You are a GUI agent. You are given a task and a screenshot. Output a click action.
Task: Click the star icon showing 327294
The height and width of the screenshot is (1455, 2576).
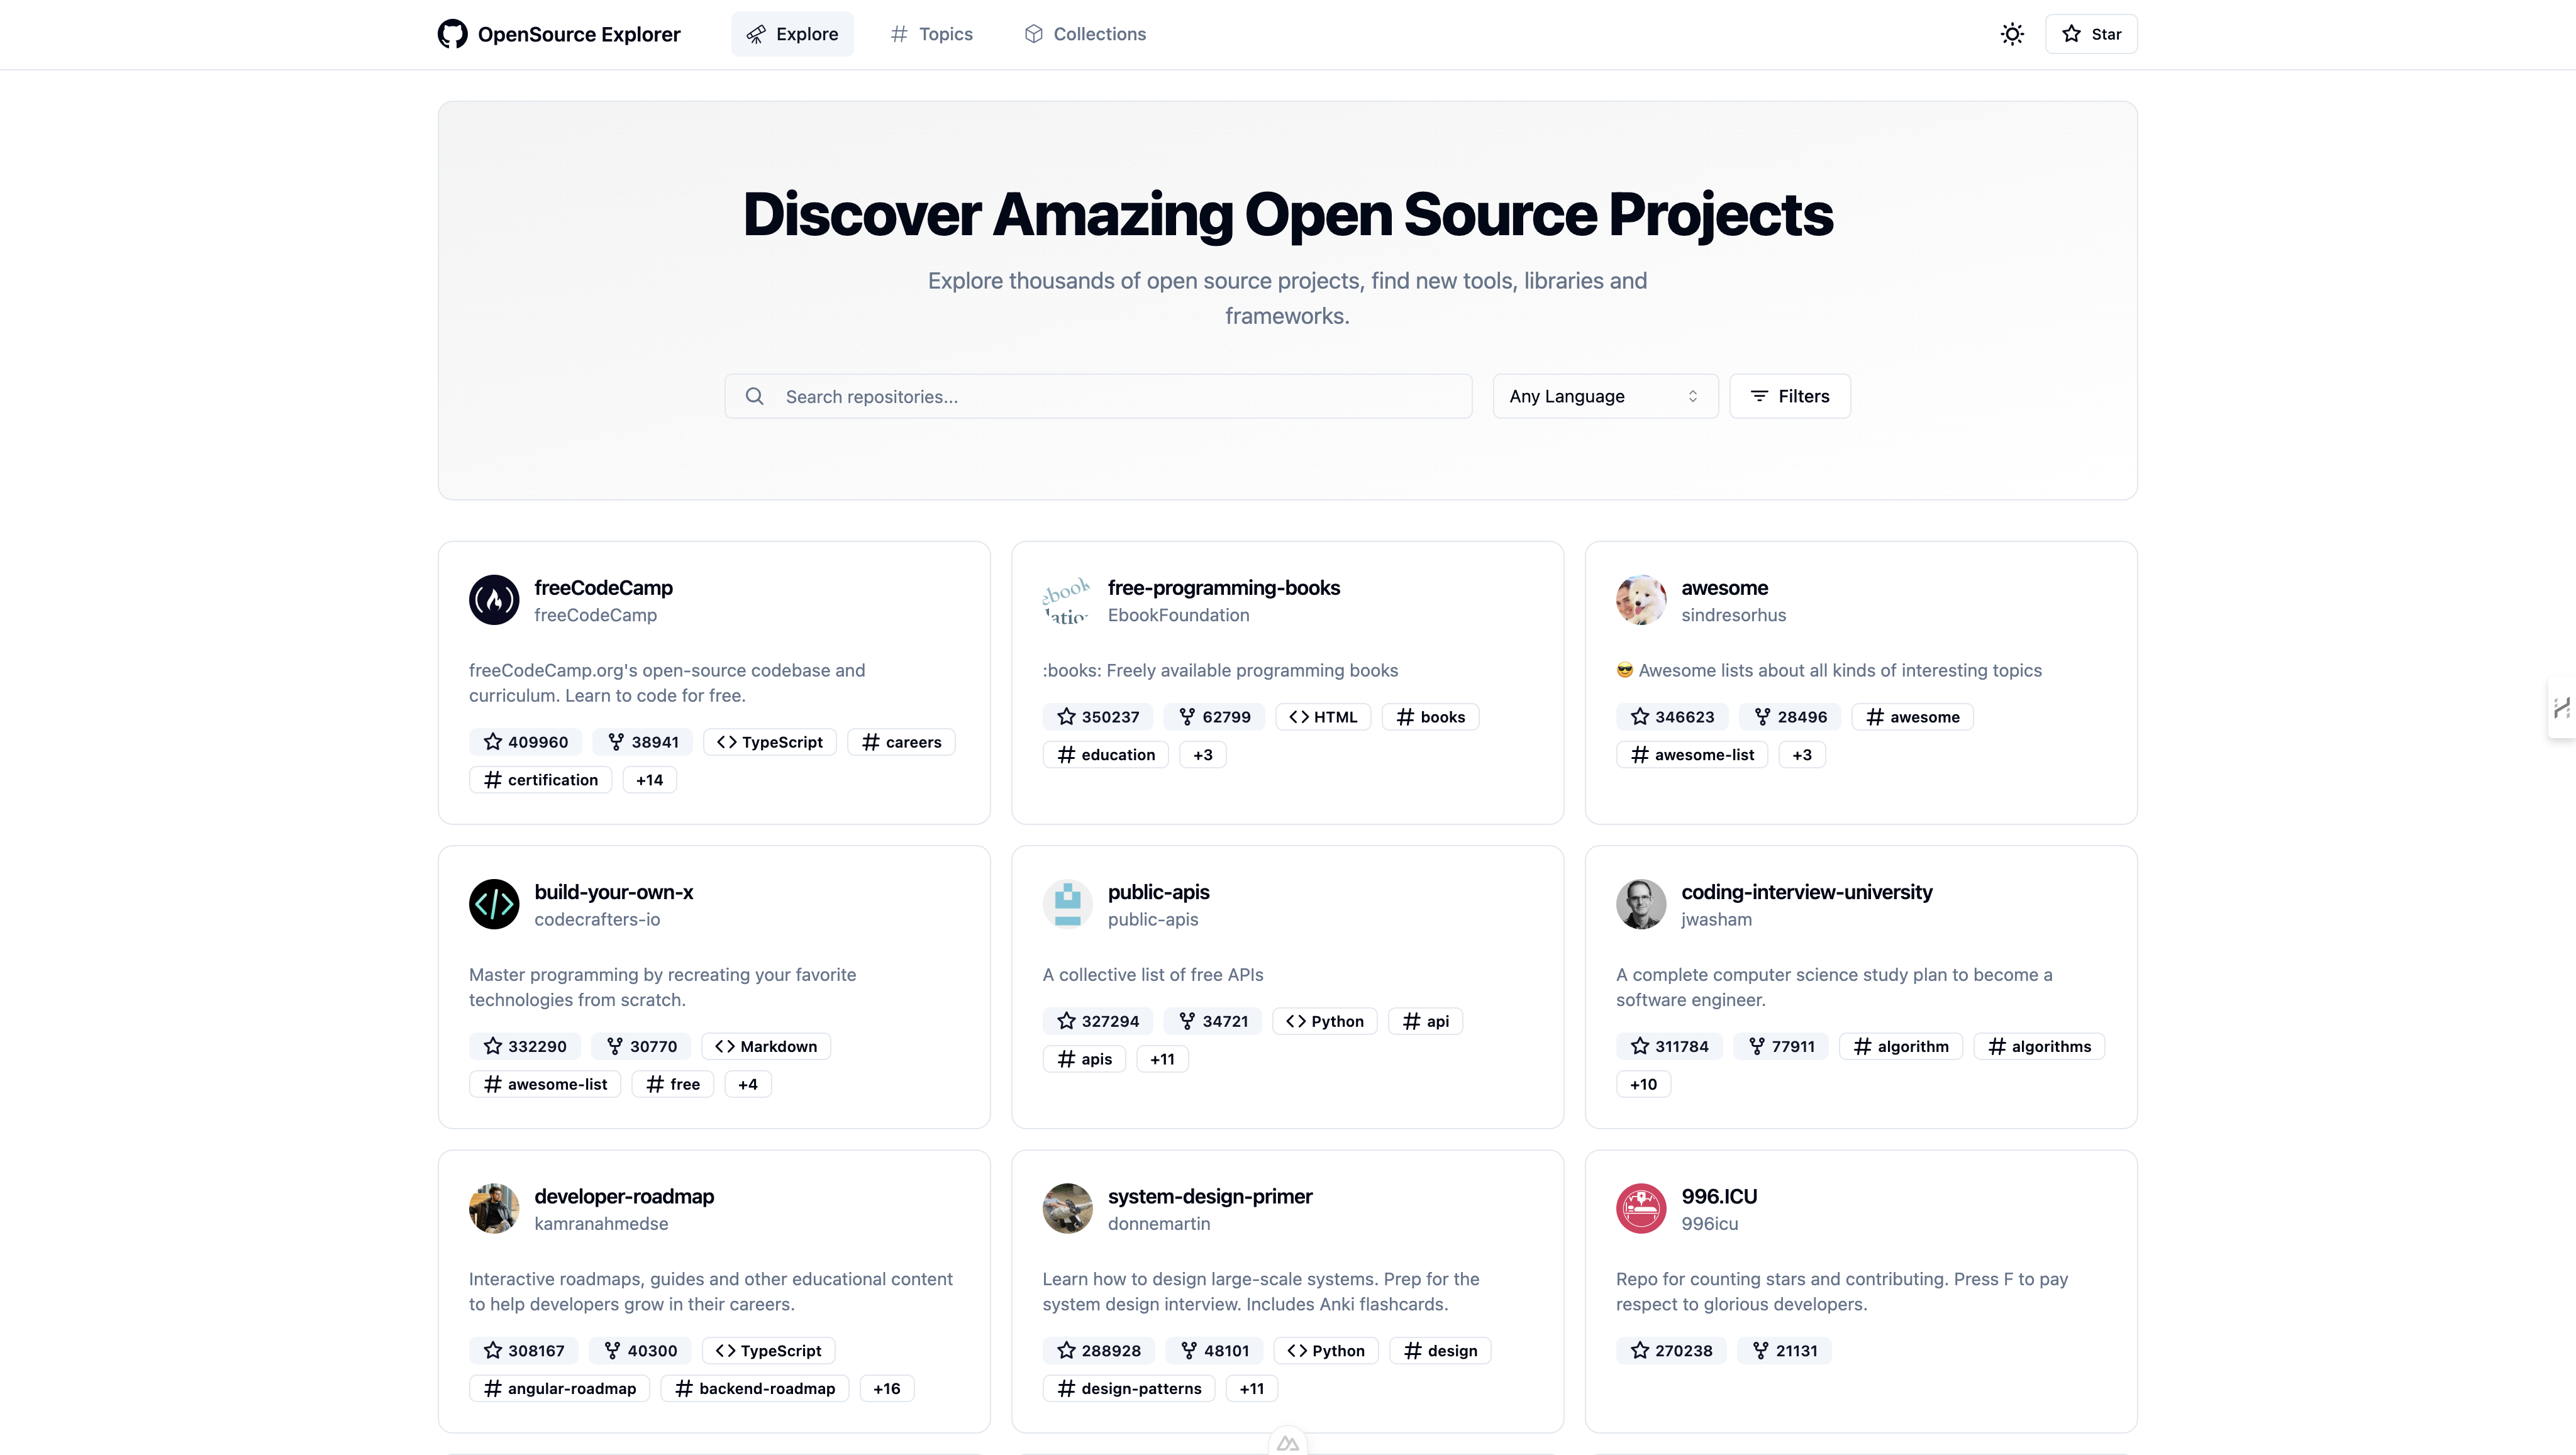(x=1066, y=1021)
